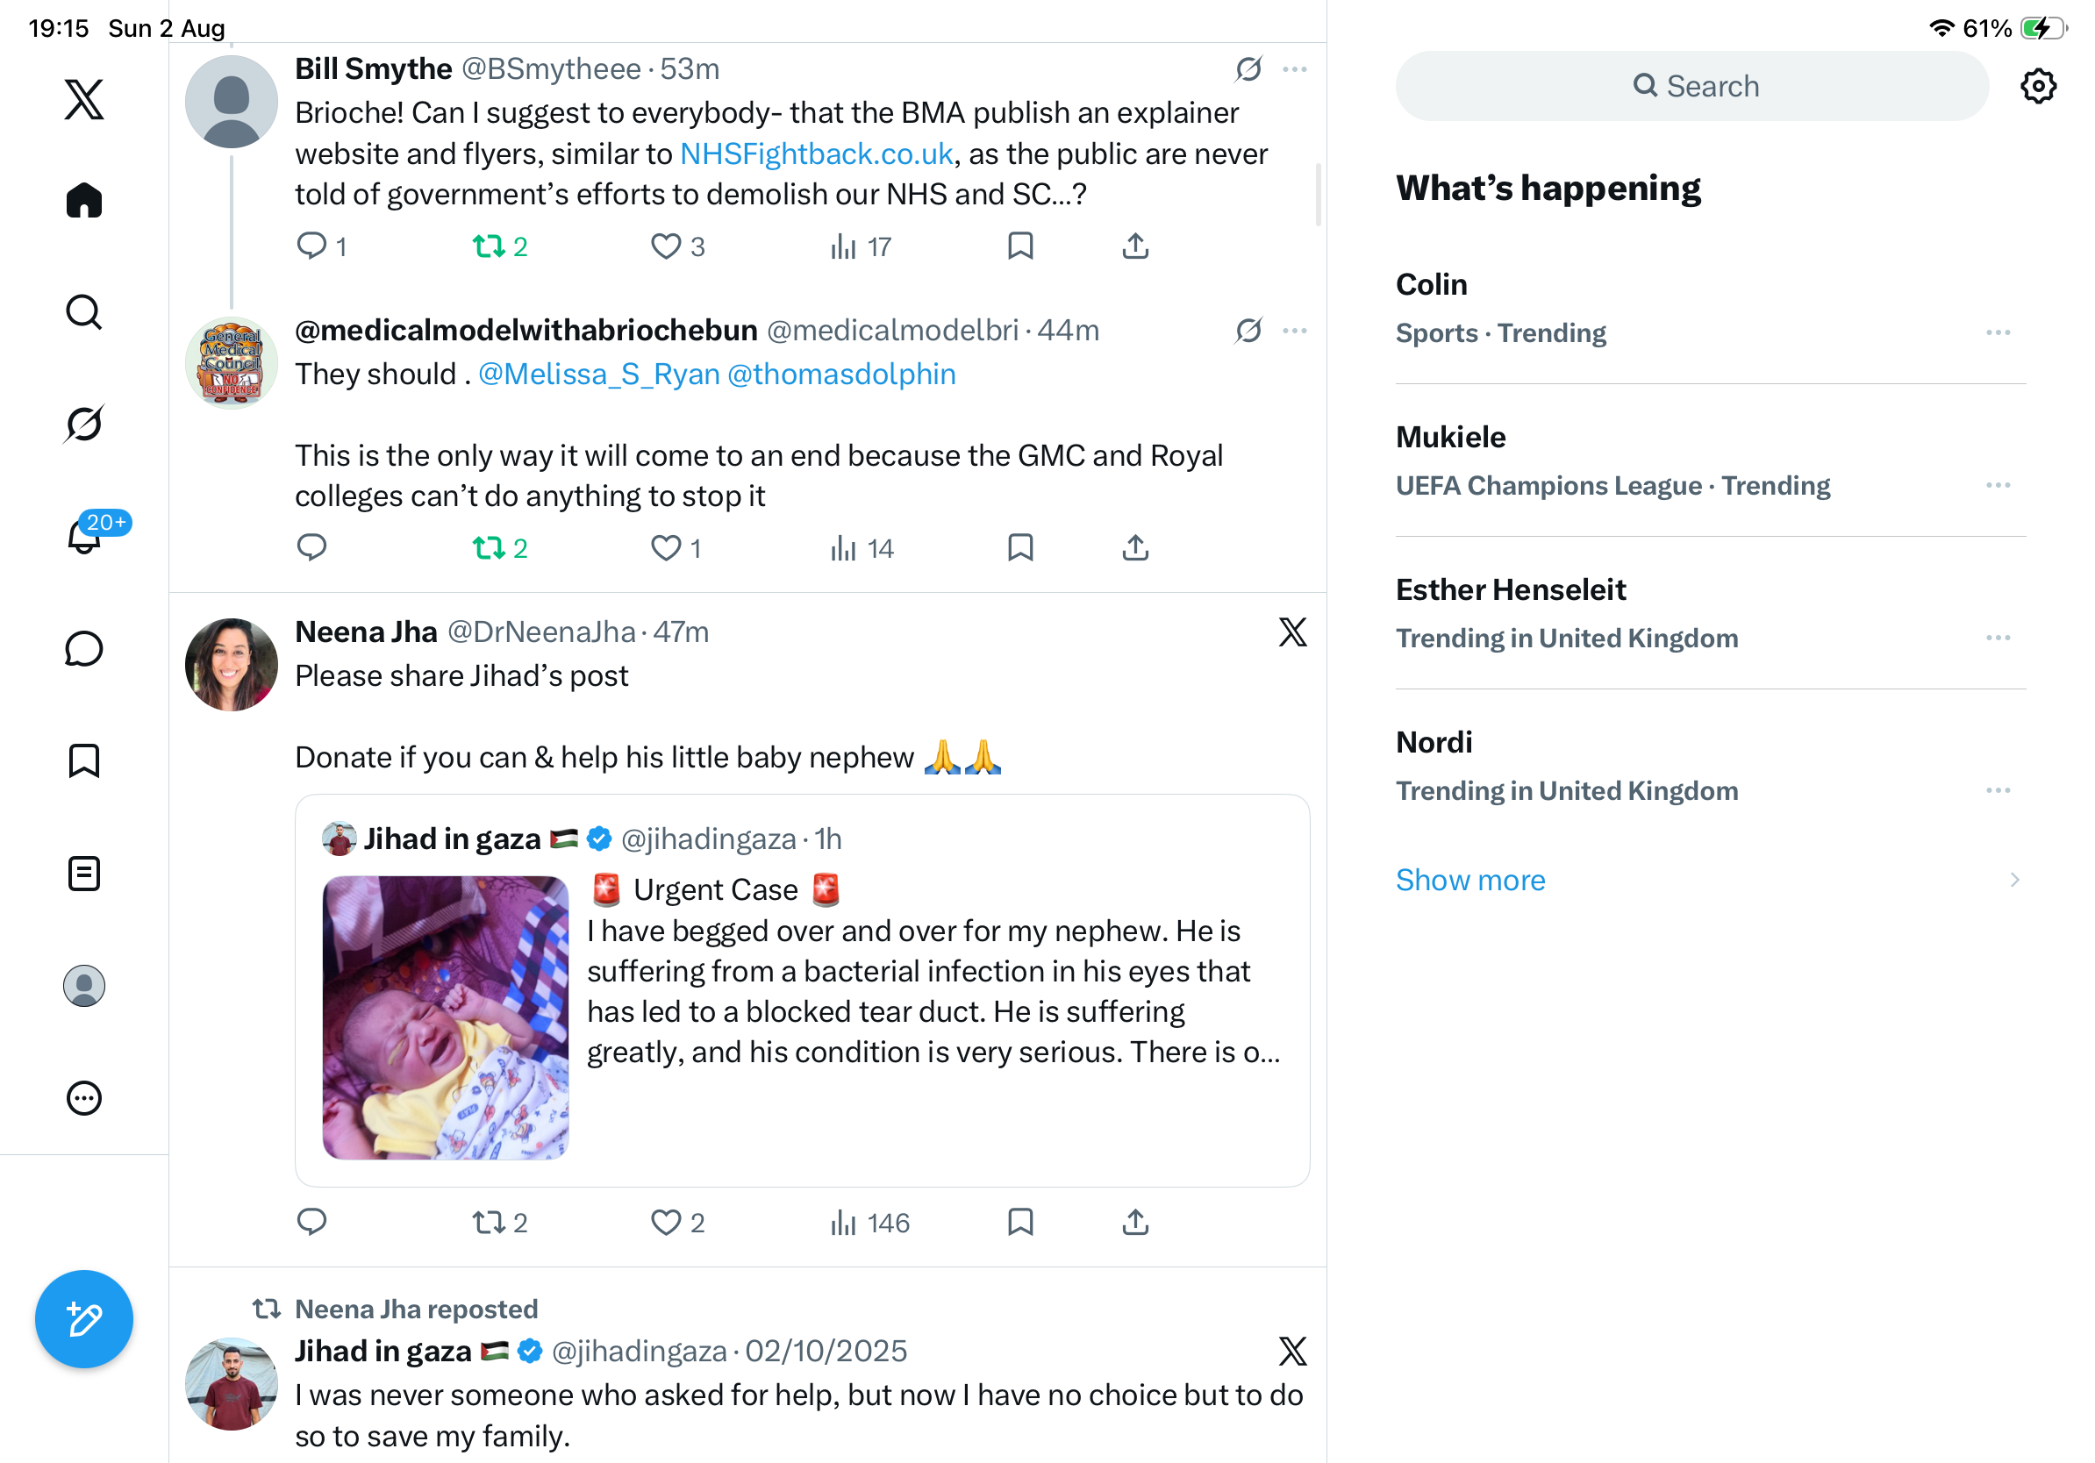The width and height of the screenshot is (2095, 1463).
Task: Open Lists icon in left sidebar
Action: [x=84, y=873]
